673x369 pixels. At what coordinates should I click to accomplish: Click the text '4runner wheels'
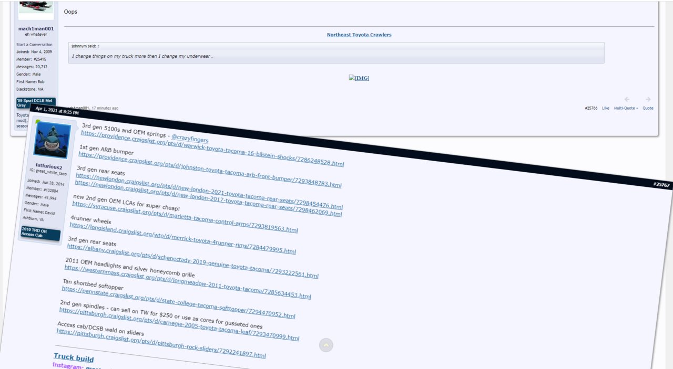pyautogui.click(x=90, y=219)
